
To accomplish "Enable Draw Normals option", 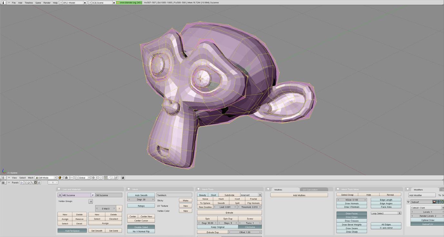I will 352,203.
